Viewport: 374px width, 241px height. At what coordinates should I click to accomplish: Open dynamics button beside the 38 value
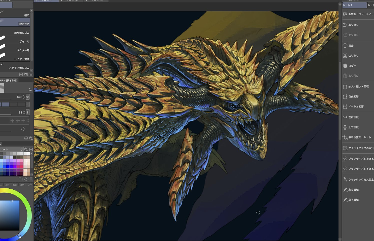click(x=27, y=112)
